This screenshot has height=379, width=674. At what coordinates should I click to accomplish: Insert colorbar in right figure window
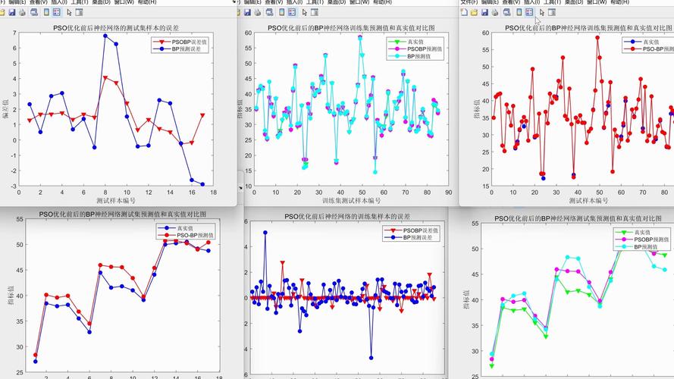pyautogui.click(x=519, y=12)
